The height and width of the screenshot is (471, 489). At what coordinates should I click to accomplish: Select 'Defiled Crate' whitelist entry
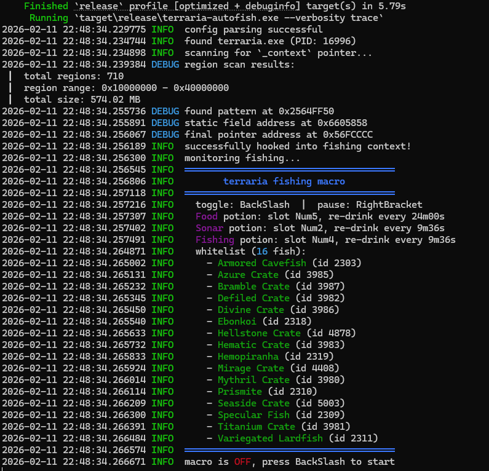[253, 298]
